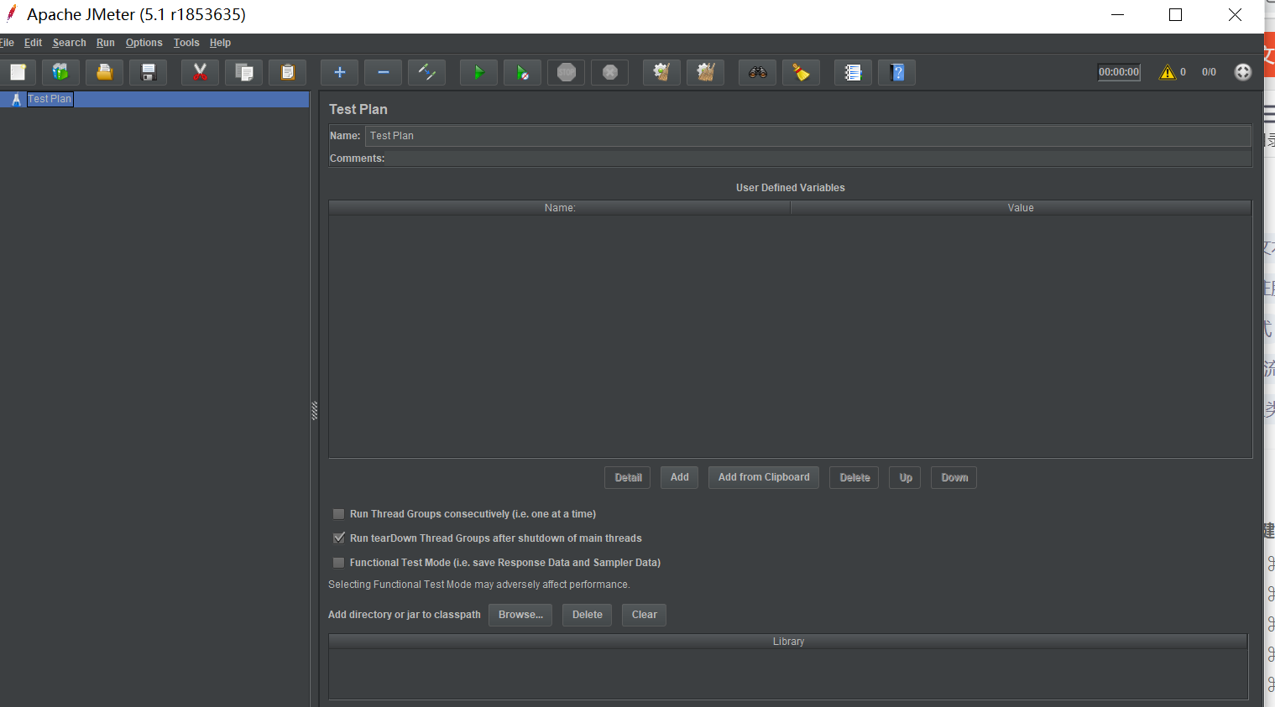Click the New test plan icon
Screen dimensions: 1275x707
tap(18, 72)
